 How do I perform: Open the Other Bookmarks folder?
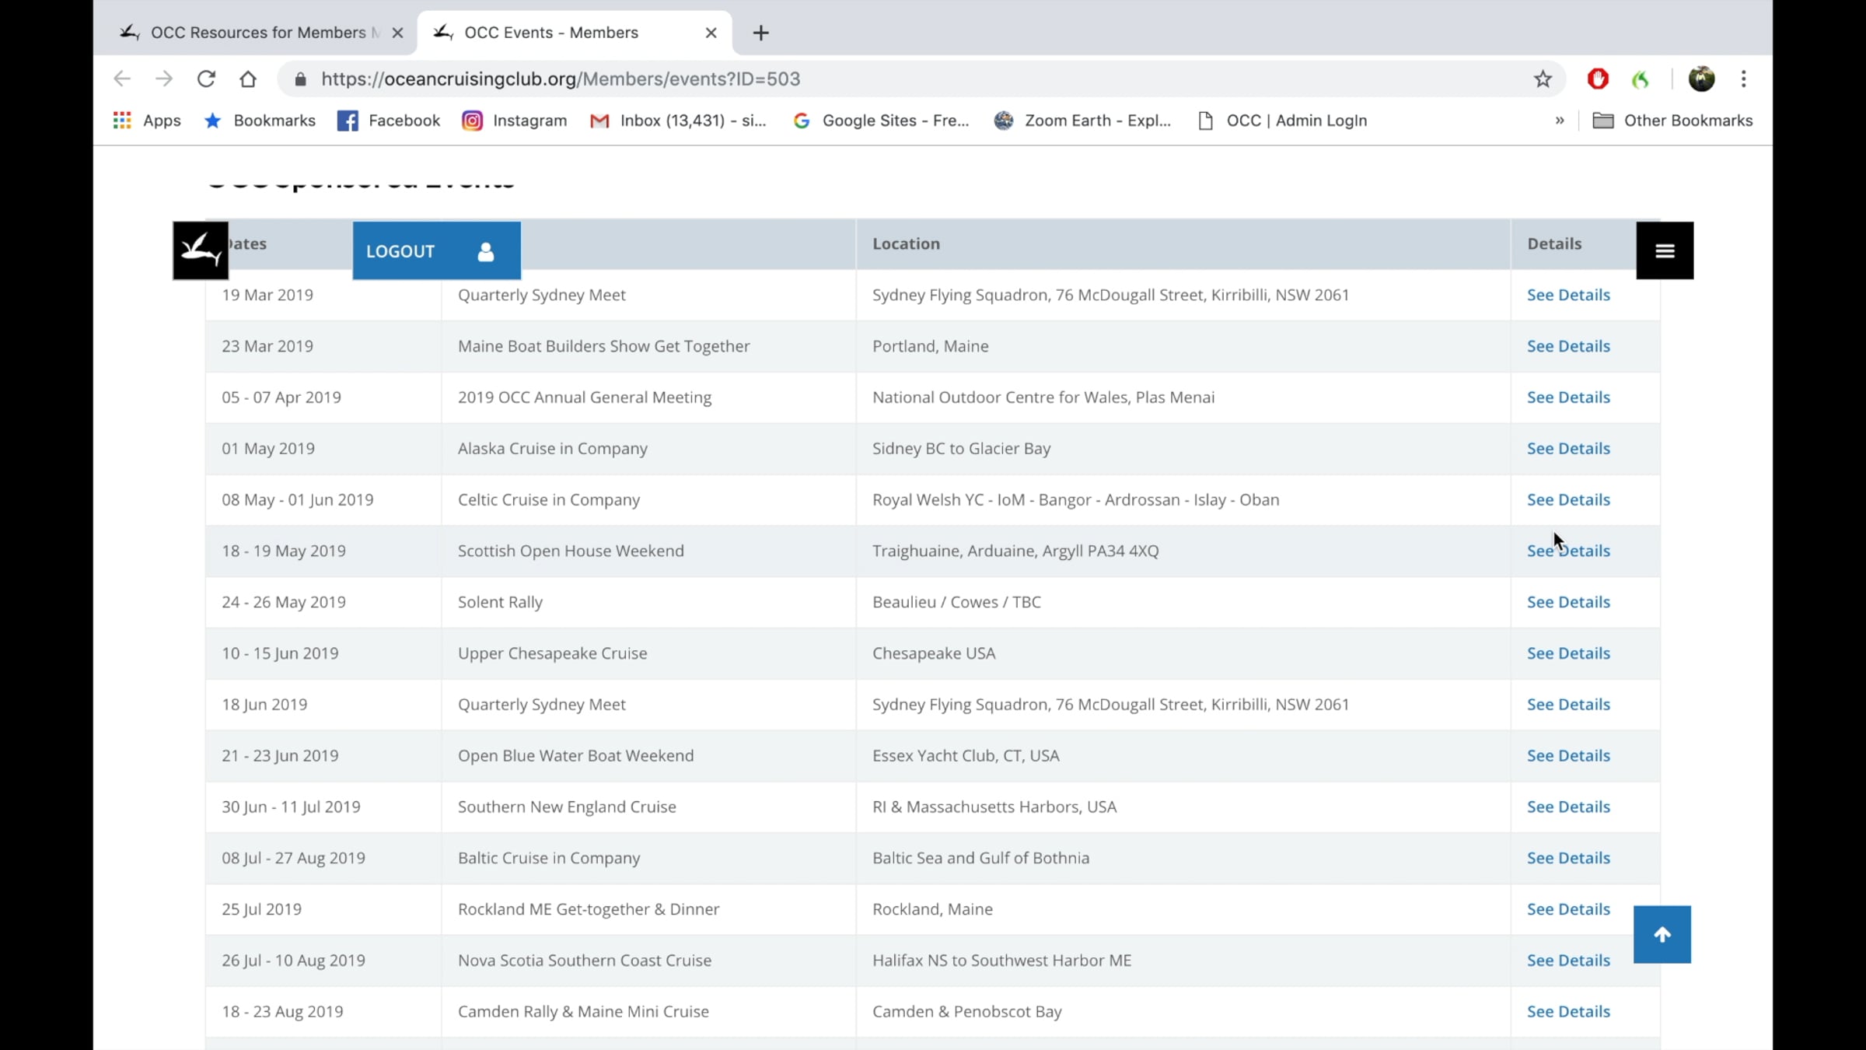[1673, 121]
